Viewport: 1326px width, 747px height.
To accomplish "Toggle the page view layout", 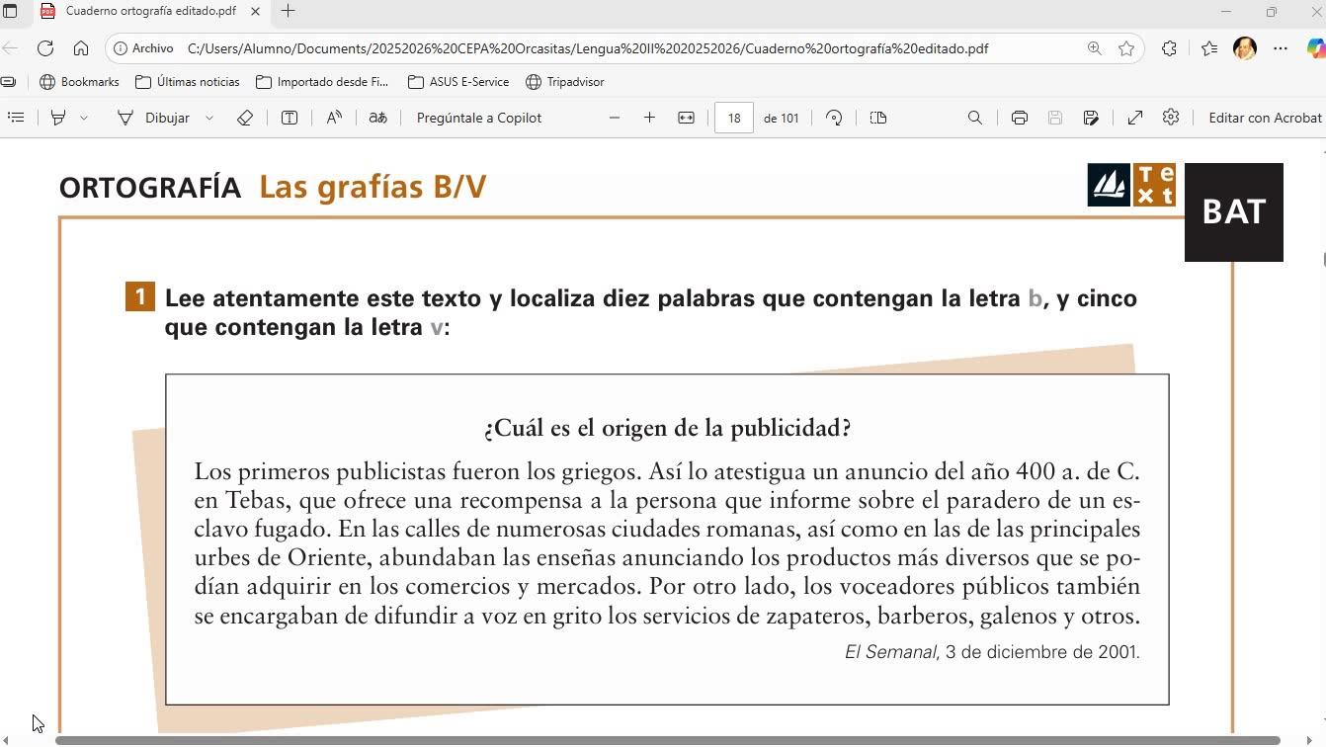I will coord(878,118).
